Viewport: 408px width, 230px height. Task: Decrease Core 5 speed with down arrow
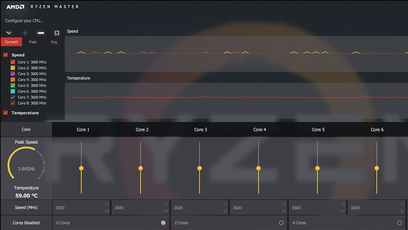[x=343, y=211]
